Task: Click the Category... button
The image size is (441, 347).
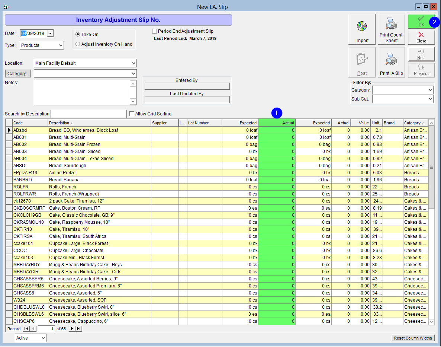Action: pos(18,73)
